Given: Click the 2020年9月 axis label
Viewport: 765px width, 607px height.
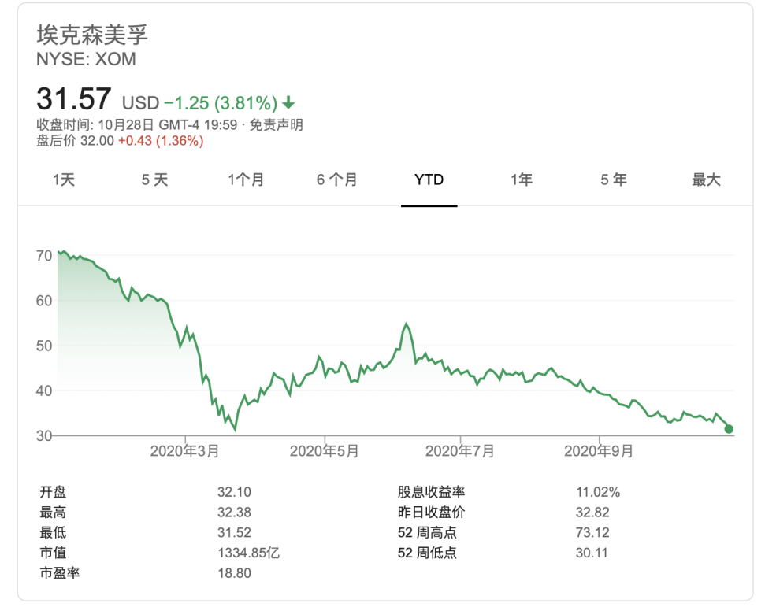Looking at the screenshot, I should pyautogui.click(x=599, y=451).
